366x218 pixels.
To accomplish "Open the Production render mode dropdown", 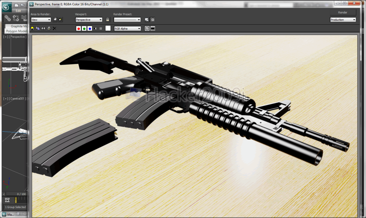I will (343, 20).
